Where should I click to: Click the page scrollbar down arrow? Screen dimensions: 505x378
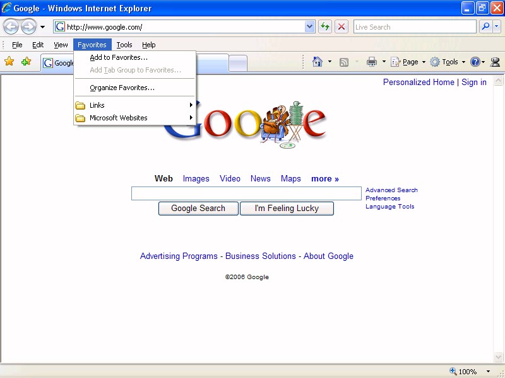[x=498, y=357]
